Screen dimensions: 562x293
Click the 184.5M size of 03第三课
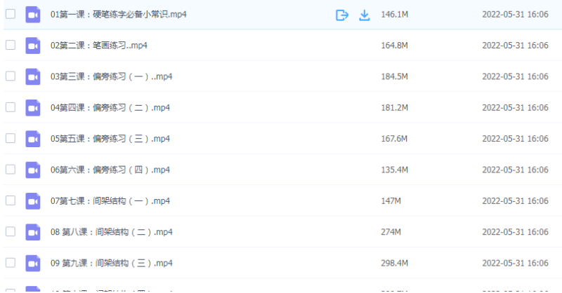click(x=393, y=76)
